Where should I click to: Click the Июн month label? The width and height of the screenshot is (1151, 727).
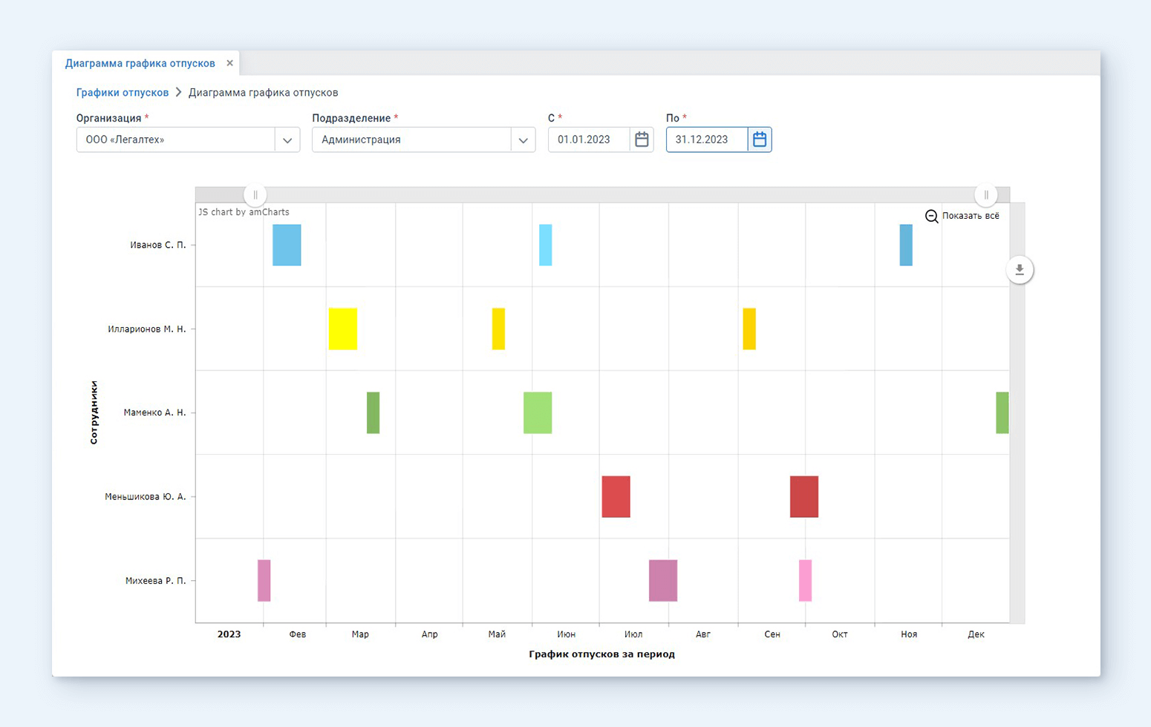[566, 634]
